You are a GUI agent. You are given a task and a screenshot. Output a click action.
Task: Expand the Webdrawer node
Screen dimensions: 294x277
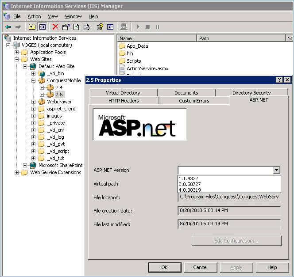tap(33, 102)
